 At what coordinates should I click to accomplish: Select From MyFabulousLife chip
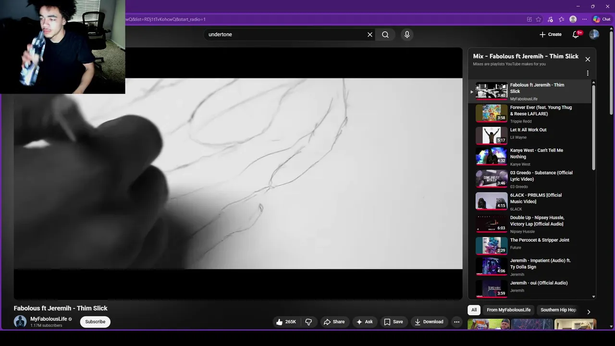click(x=508, y=310)
